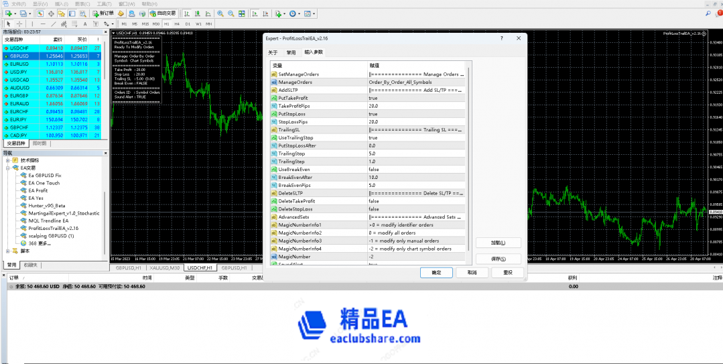This screenshot has height=364, width=723.
Task: Open the Indicators dropdown arrow
Action: 285,13
